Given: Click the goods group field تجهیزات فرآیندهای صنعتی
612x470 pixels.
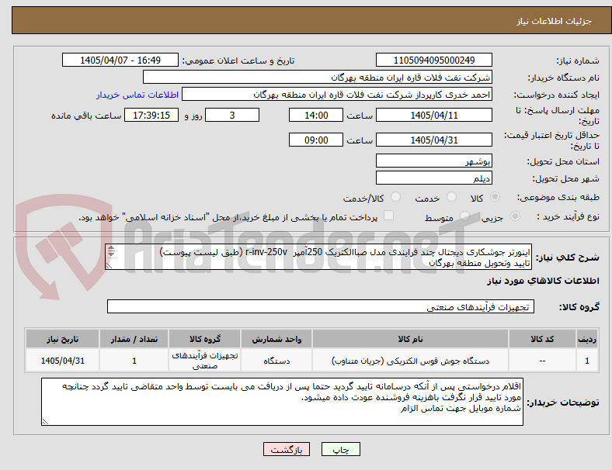Looking at the screenshot, I should (x=321, y=306).
